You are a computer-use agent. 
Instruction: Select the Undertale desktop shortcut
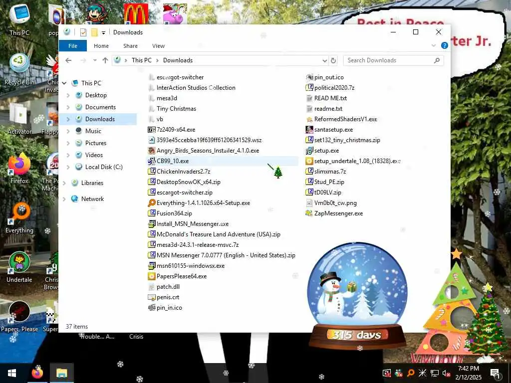point(19,267)
